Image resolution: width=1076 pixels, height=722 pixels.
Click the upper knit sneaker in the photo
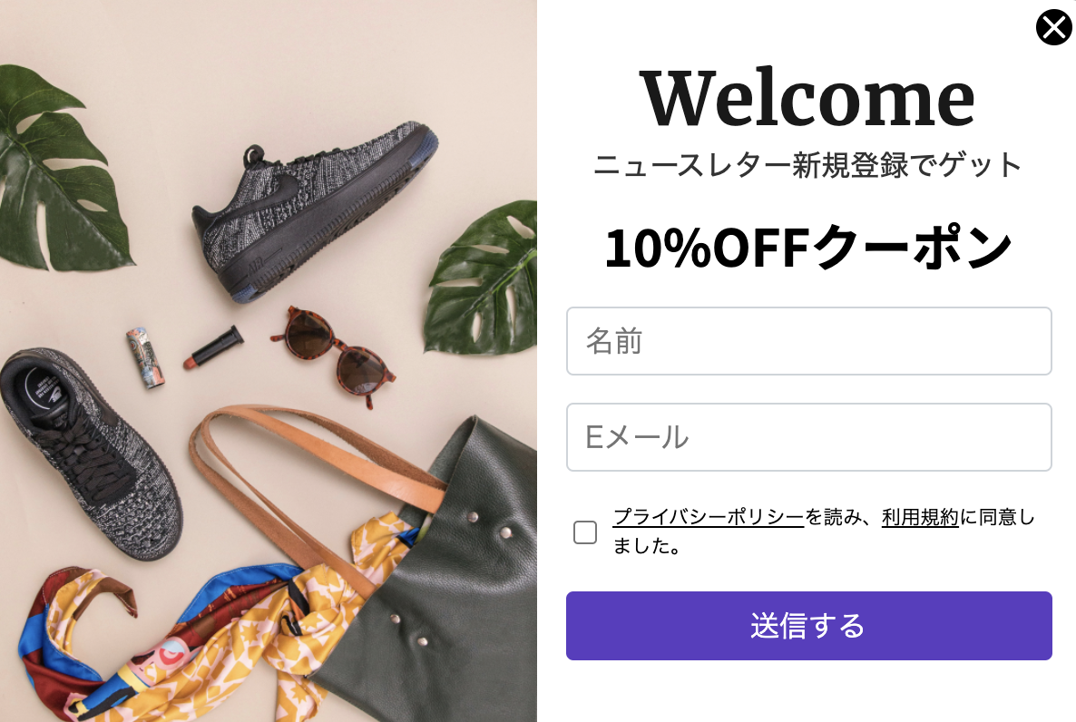(312, 210)
